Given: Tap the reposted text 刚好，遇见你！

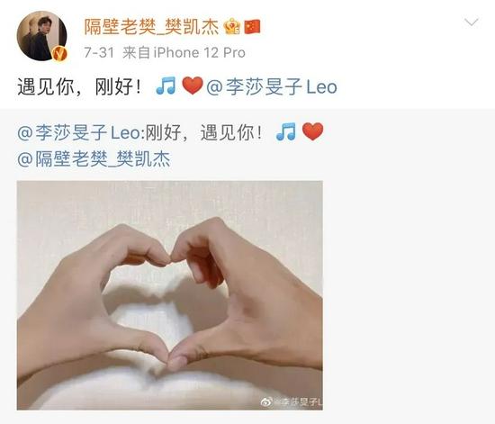Looking at the screenshot, I should (x=203, y=132).
